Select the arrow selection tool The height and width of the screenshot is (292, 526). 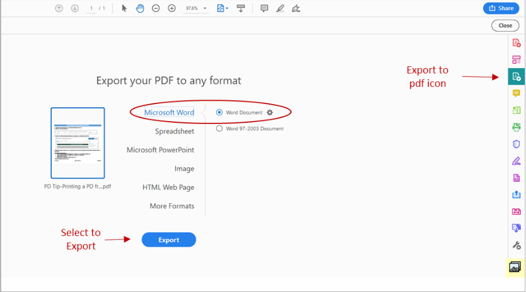[124, 9]
